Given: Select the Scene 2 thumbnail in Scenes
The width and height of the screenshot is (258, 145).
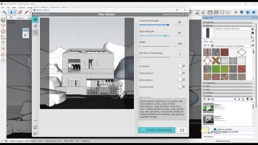Looking at the screenshot, I should click(208, 120).
